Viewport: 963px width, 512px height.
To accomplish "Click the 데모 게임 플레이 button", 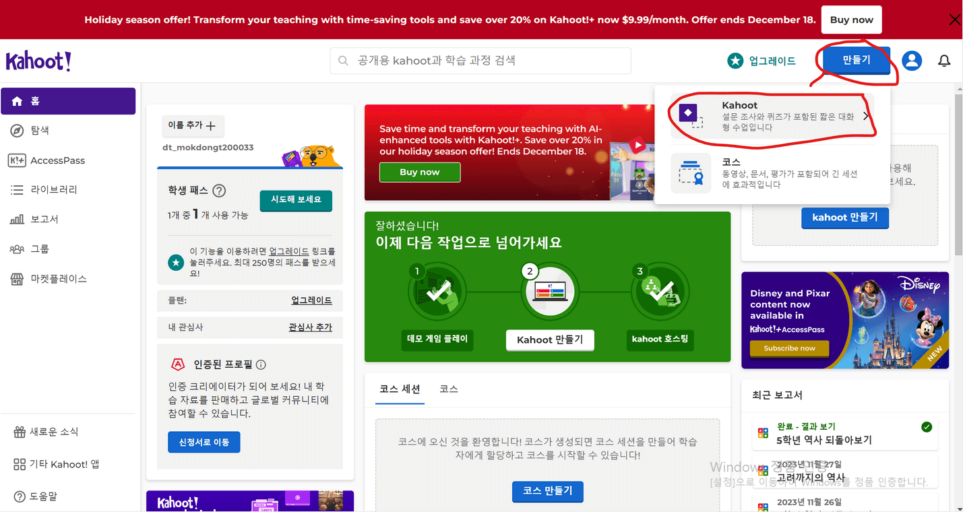I will coord(437,340).
